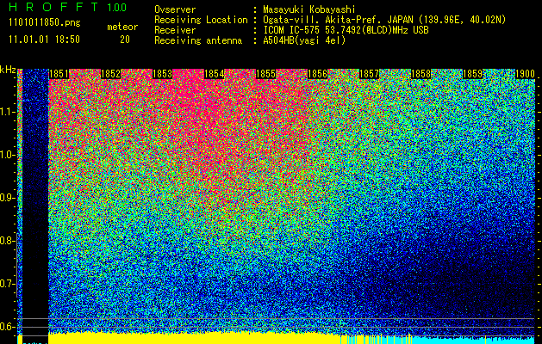Image resolution: width=542 pixels, height=344 pixels.
Task: Click the kHz axis unit label
Action: (x=8, y=71)
